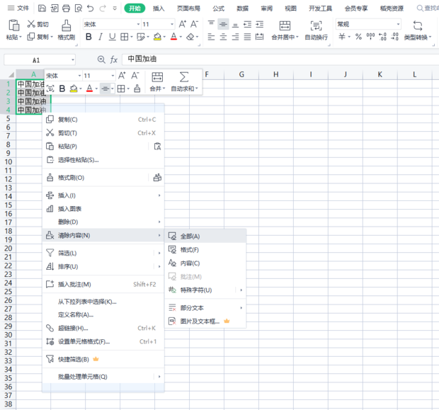Image resolution: width=439 pixels, height=410 pixels.
Task: Choose 超链接(H) from the context menu
Action: (x=103, y=328)
